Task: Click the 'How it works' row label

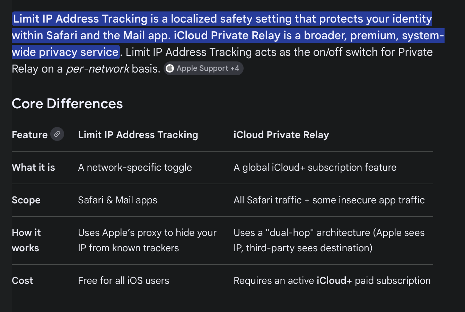Action: [26, 240]
